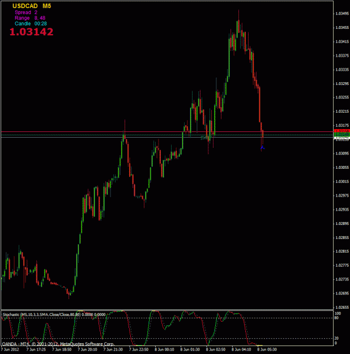Click the 1.03095 price scale label
This screenshot has width=350, height=354.
[x=342, y=153]
